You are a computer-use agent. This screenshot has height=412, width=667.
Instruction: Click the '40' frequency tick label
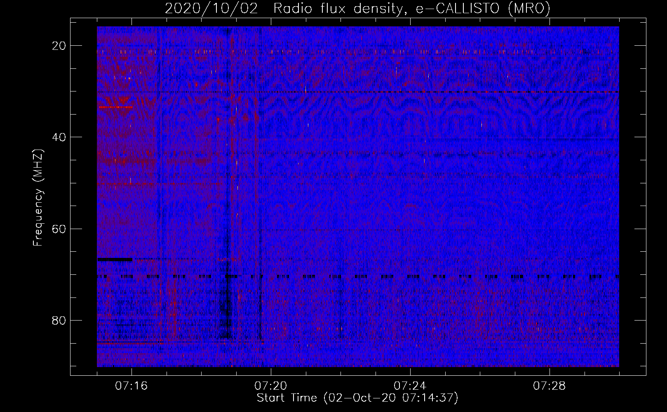[59, 137]
